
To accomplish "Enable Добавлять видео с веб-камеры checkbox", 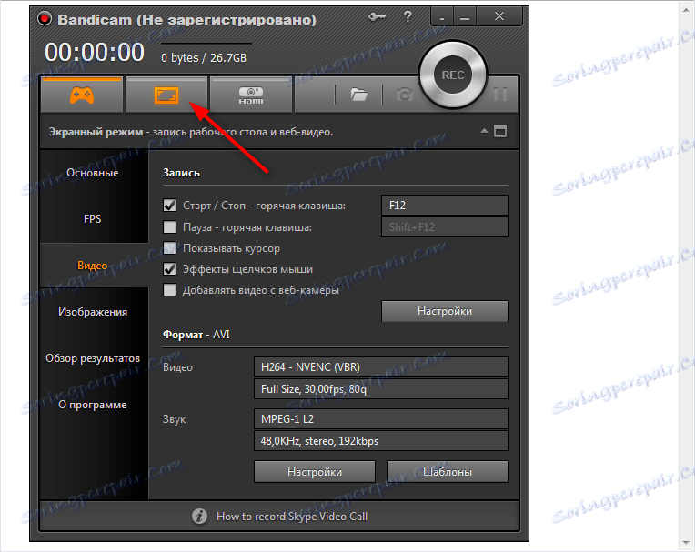I will click(169, 290).
